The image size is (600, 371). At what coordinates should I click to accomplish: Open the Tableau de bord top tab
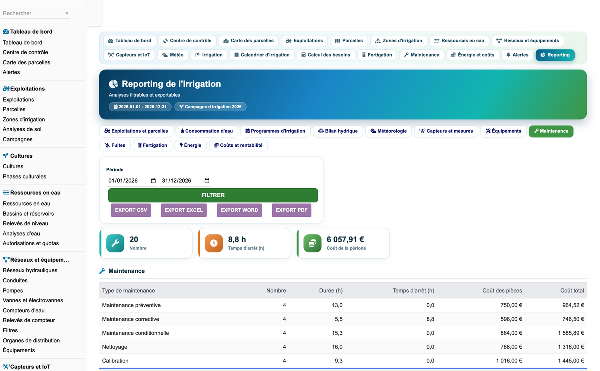[130, 41]
